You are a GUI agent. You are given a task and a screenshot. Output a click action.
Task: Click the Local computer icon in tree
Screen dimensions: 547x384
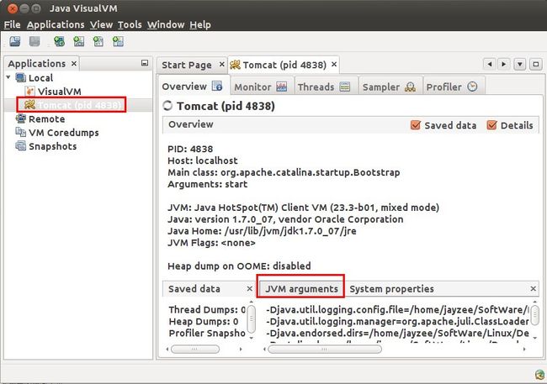coord(21,77)
